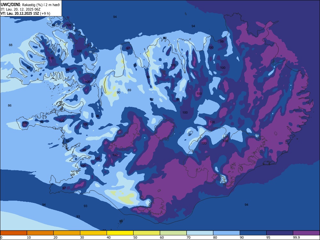
Task: Click the legend tick label 99.9
Action: pos(296,237)
